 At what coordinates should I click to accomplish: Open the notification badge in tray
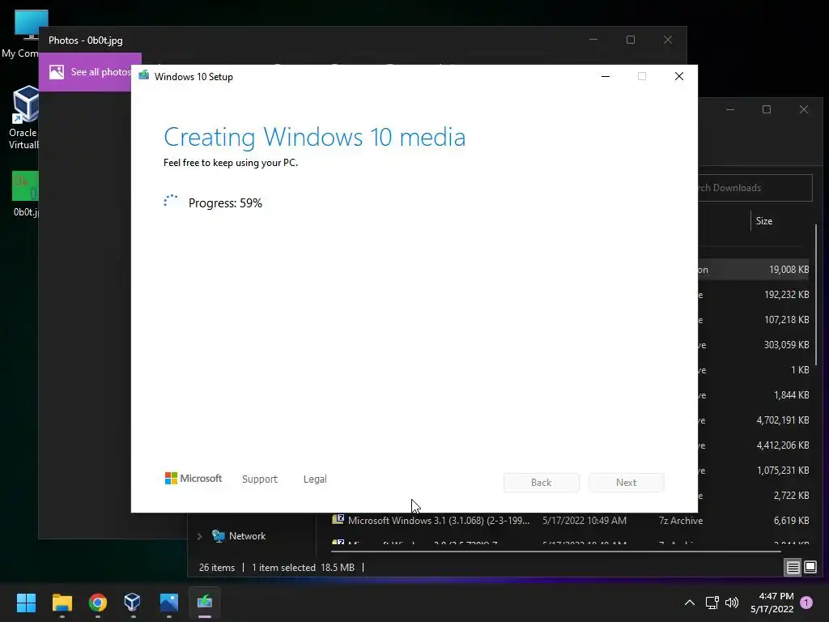click(806, 602)
